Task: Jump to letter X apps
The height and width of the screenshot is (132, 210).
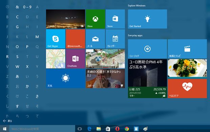Action: pos(27,67)
